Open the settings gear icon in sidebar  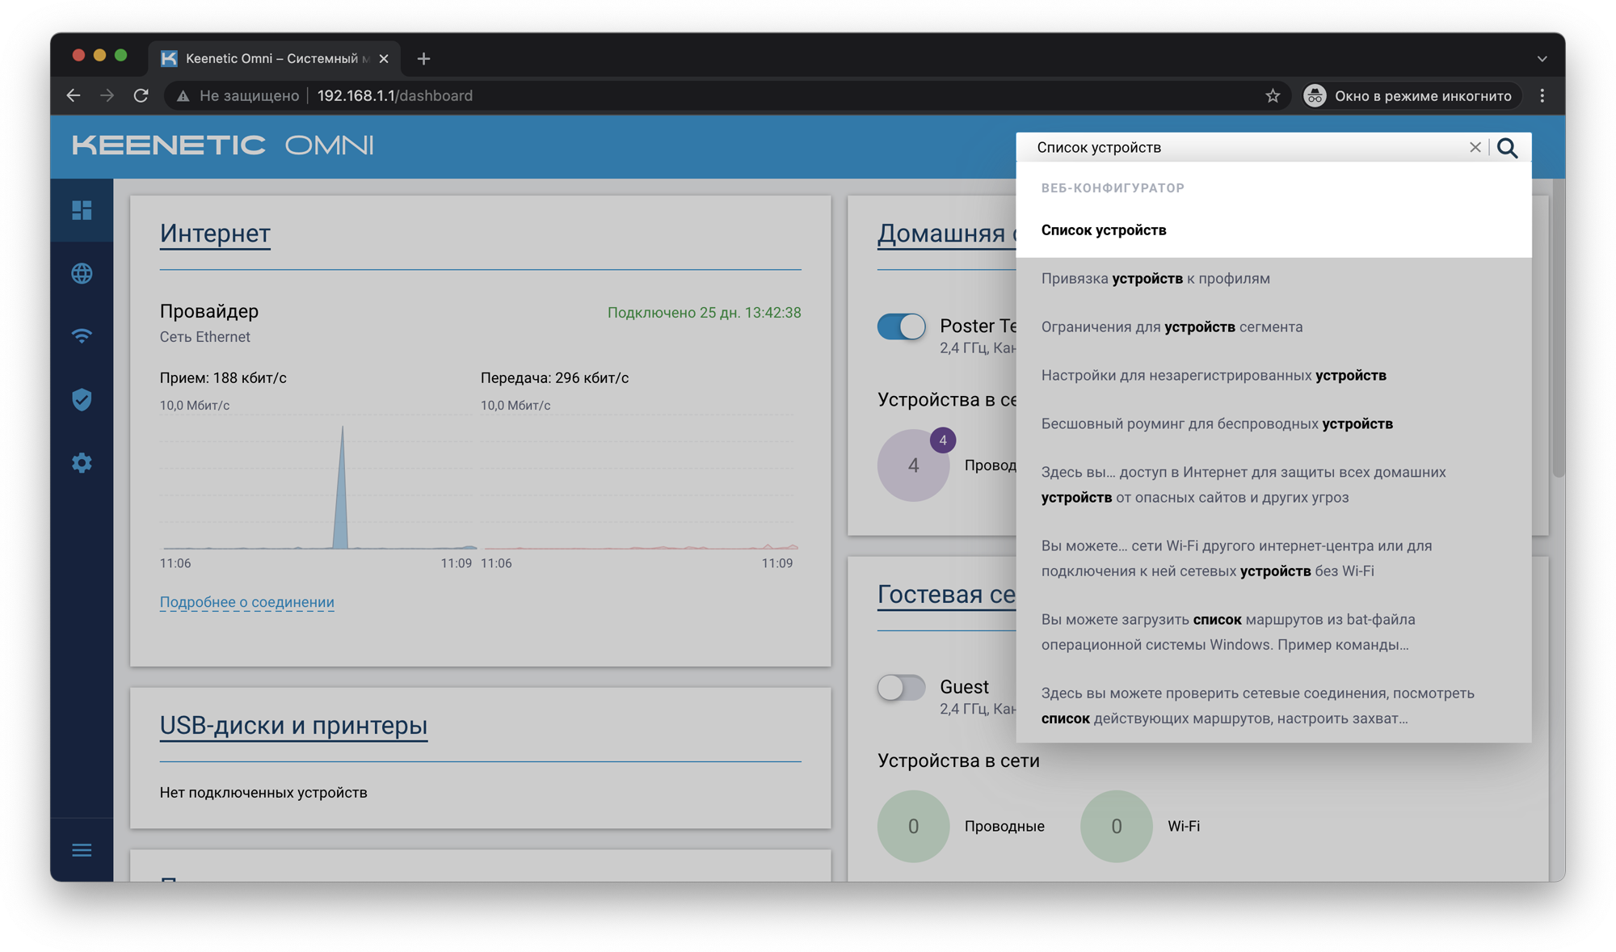pyautogui.click(x=82, y=463)
